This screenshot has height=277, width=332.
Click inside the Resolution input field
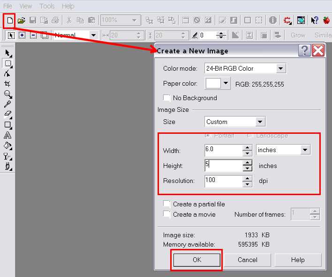pyautogui.click(x=223, y=181)
